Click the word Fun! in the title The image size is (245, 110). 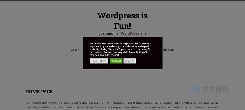[x=122, y=26]
